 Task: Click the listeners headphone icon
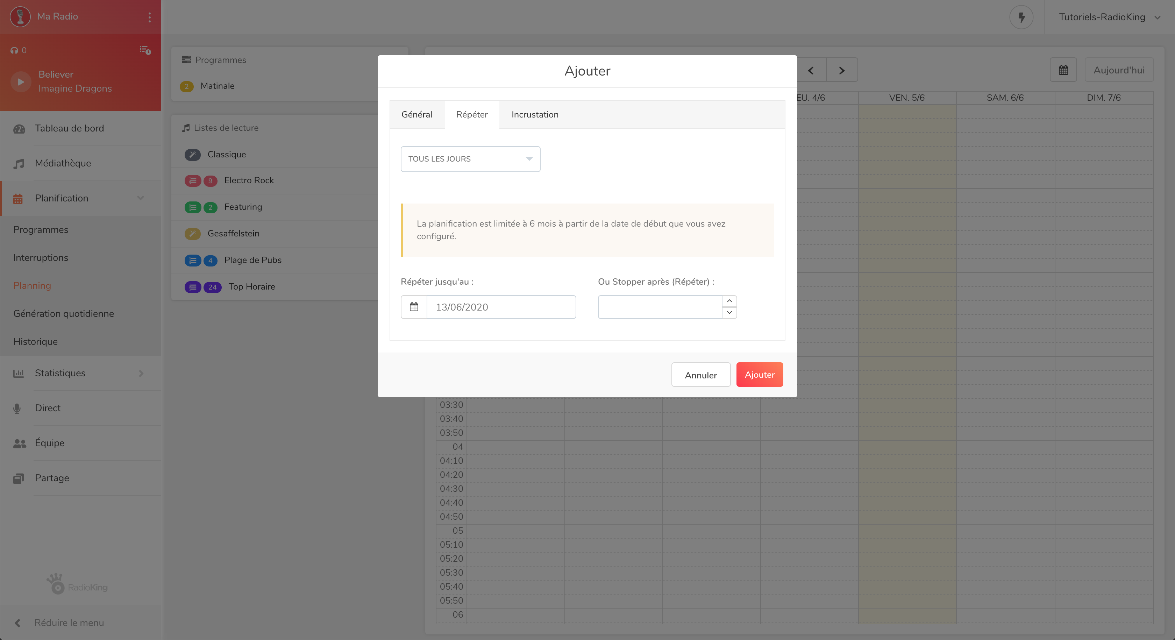point(15,51)
